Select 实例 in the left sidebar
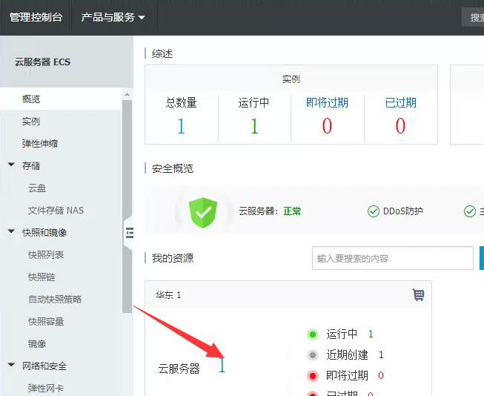This screenshot has width=484, height=396. click(31, 122)
